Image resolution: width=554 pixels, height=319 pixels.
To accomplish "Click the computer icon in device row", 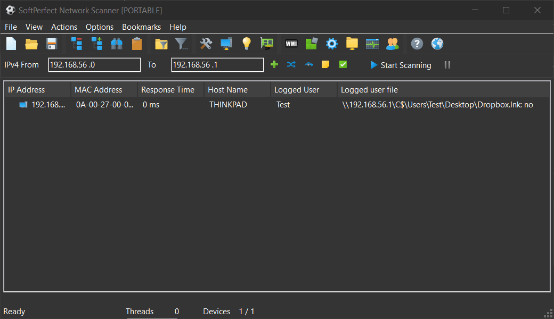I will point(23,105).
